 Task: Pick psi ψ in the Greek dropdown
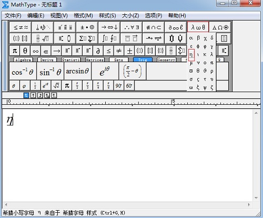coord(205,87)
